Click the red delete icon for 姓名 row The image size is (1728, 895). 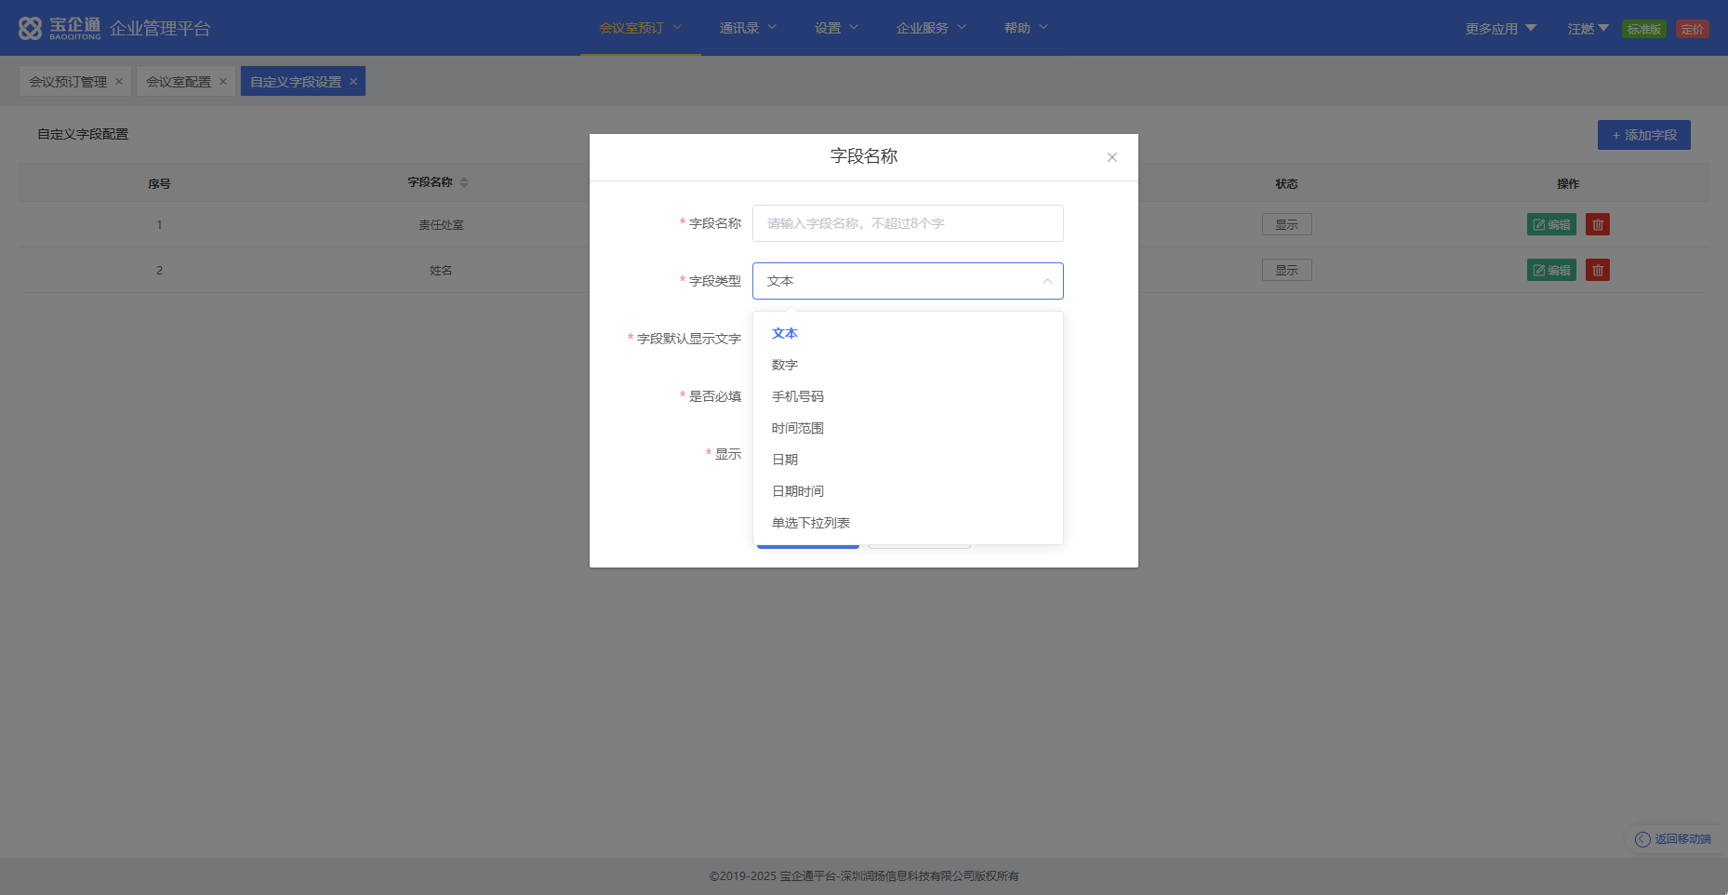coord(1597,270)
